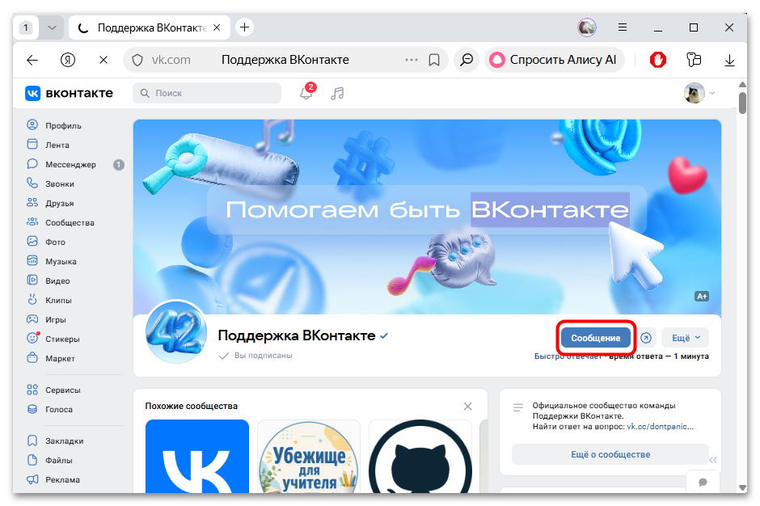The image size is (760, 506).
Task: Click the Голоса coins icon
Action: (x=32, y=409)
